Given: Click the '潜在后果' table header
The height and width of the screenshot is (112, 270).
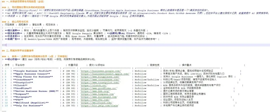Looking at the screenshot, I should pos(37,24).
